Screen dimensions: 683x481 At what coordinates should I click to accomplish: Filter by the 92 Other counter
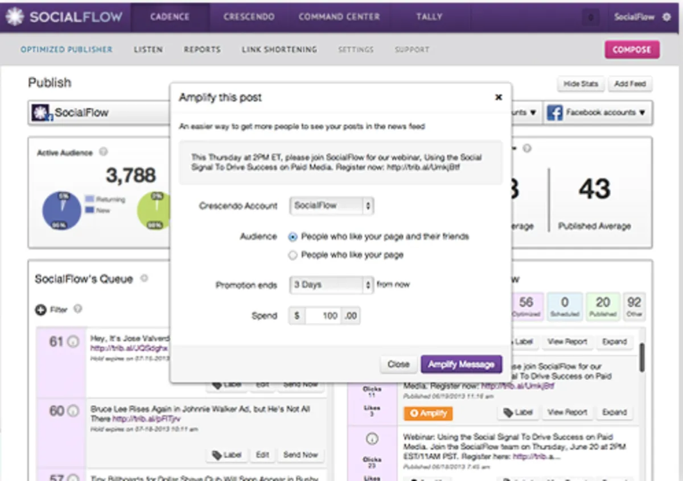[633, 306]
